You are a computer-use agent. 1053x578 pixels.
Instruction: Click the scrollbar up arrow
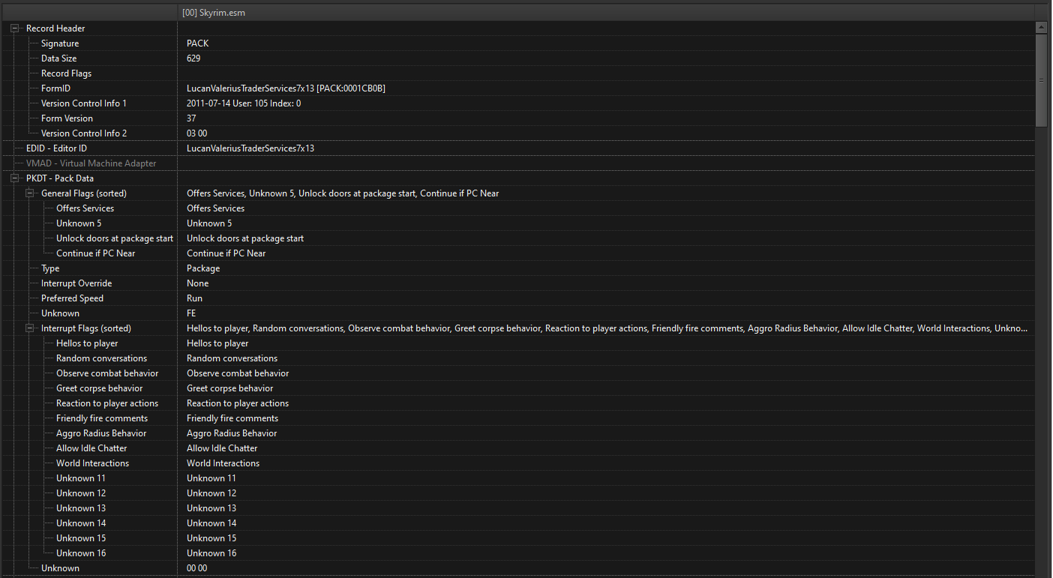tap(1041, 28)
